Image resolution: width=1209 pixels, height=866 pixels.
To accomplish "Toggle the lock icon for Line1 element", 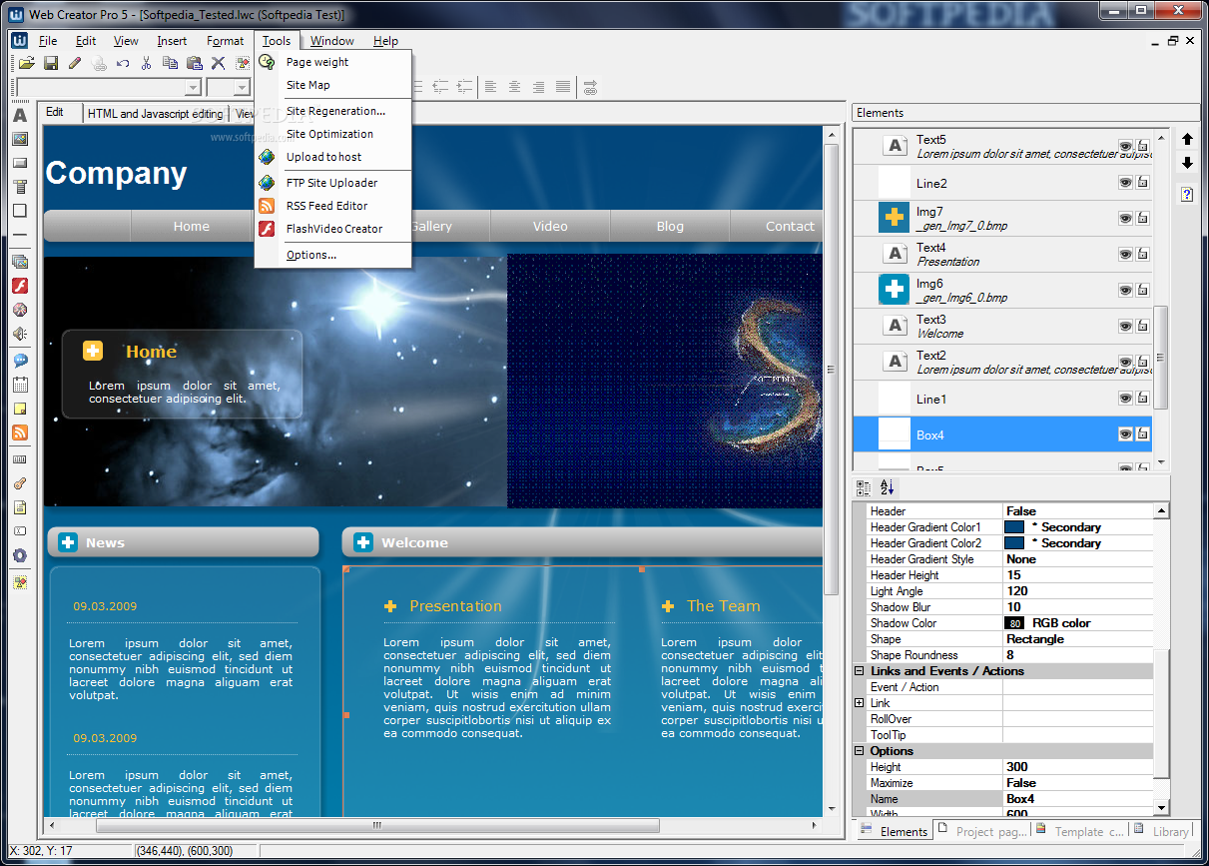I will coord(1142,399).
